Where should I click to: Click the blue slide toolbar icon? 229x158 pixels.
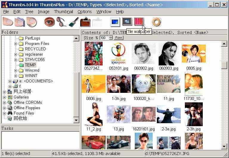click(x=115, y=22)
